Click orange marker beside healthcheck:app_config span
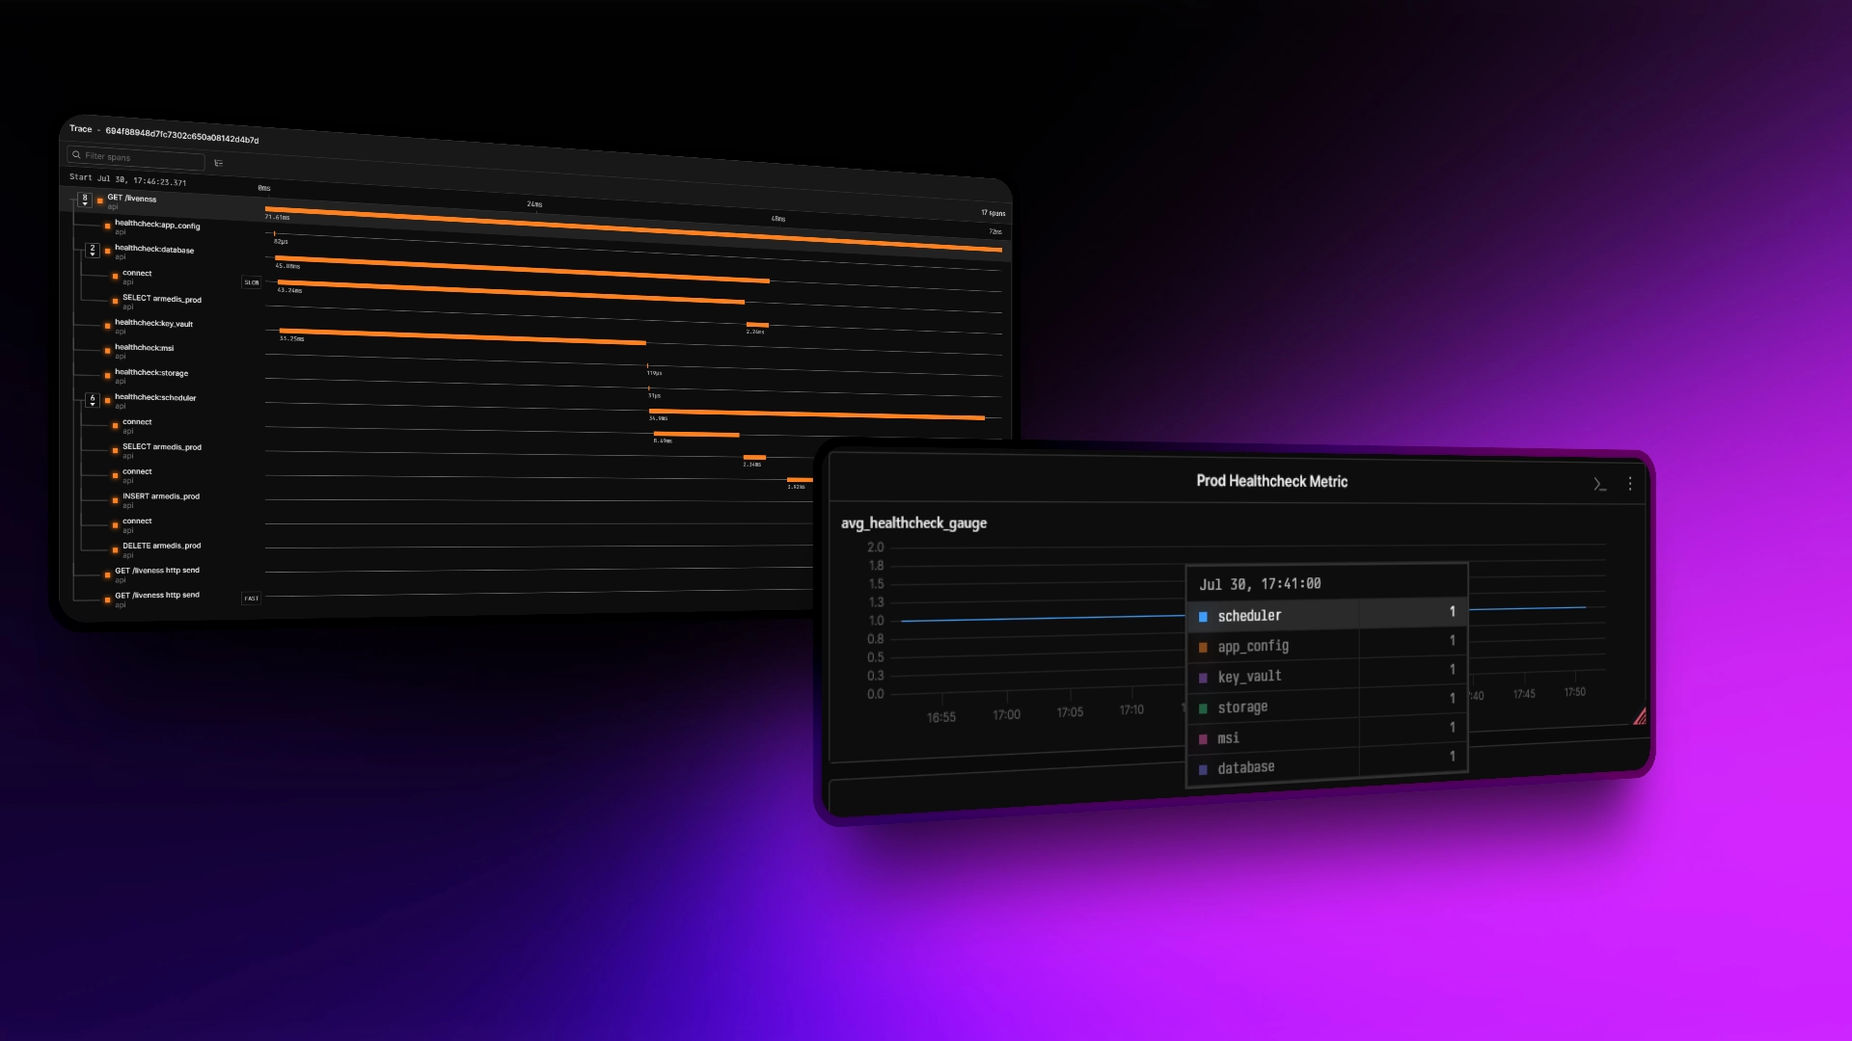 point(107,227)
